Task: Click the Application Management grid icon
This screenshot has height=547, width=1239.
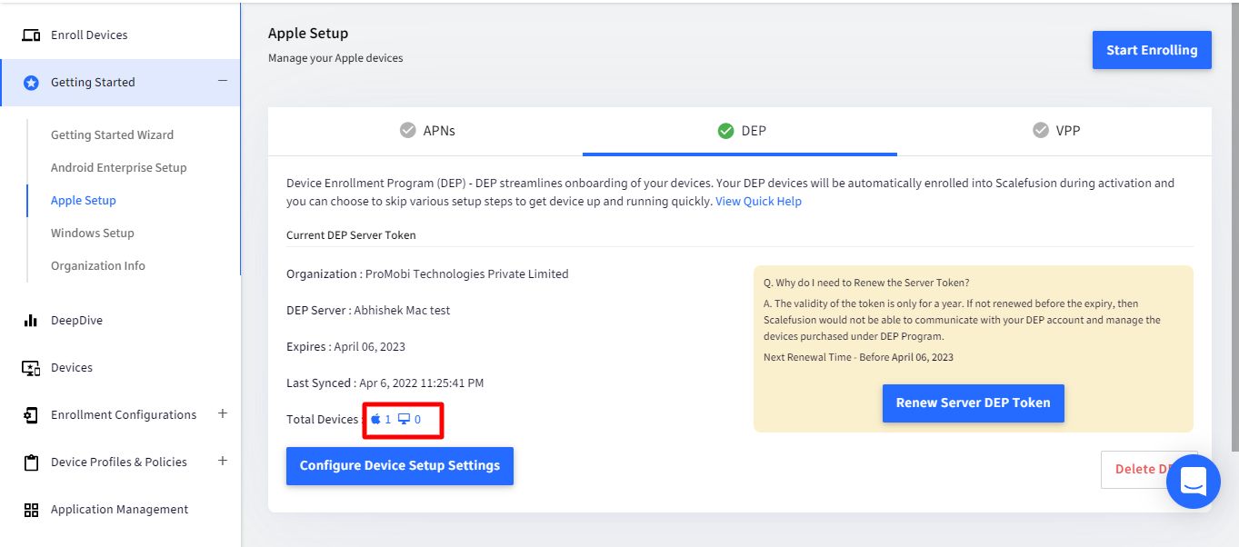Action: (x=31, y=510)
